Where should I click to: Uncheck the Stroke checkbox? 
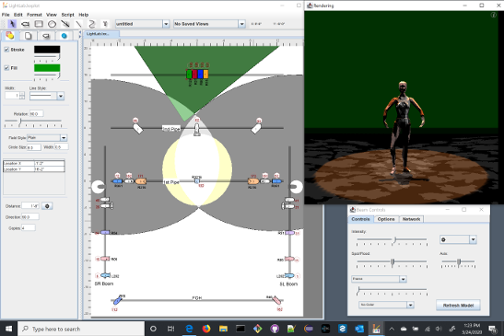click(6, 50)
